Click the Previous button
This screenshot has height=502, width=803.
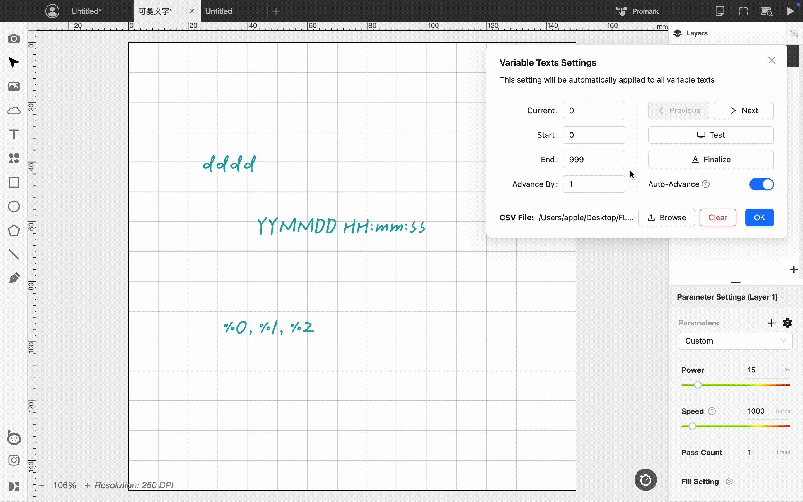679,110
